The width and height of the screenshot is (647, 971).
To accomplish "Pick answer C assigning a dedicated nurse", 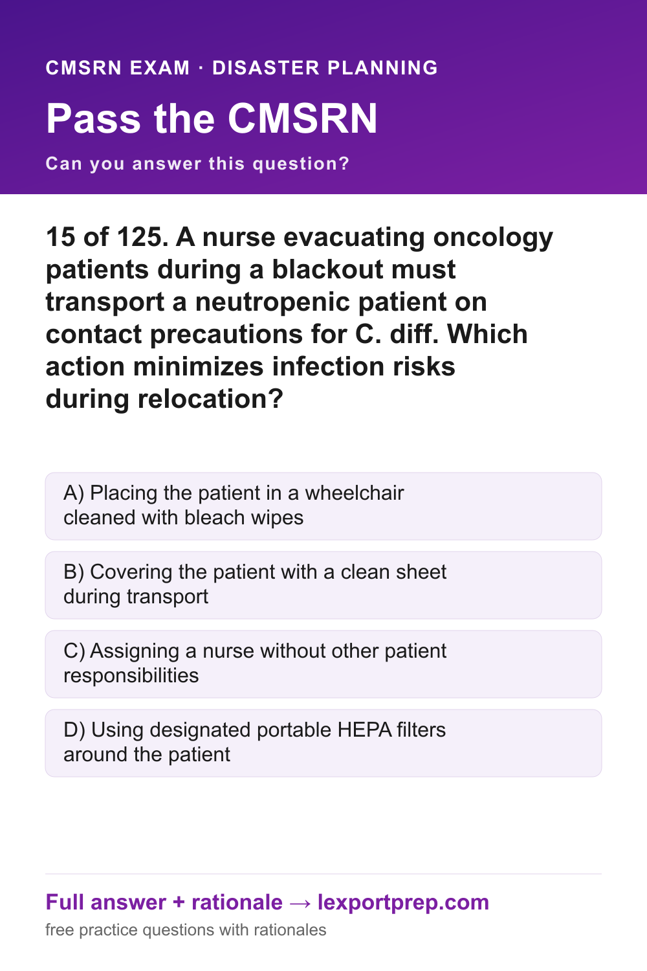I will pos(323,664).
